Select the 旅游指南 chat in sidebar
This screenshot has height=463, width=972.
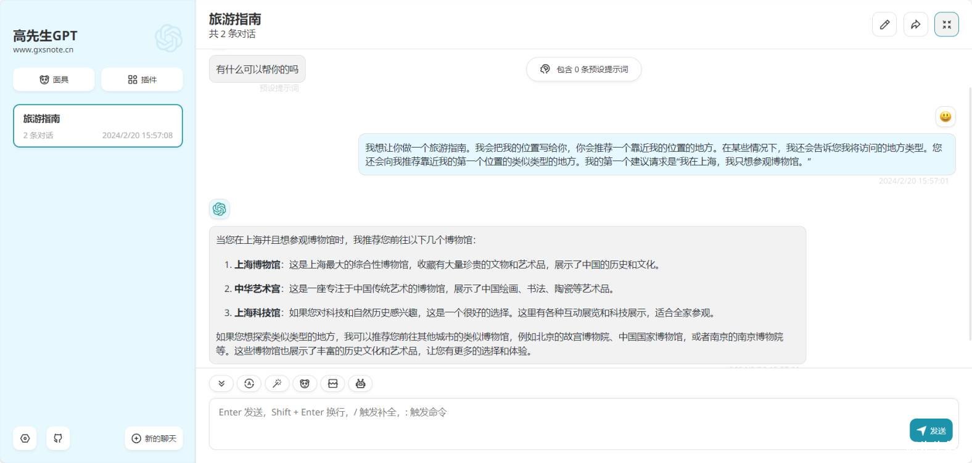click(98, 126)
